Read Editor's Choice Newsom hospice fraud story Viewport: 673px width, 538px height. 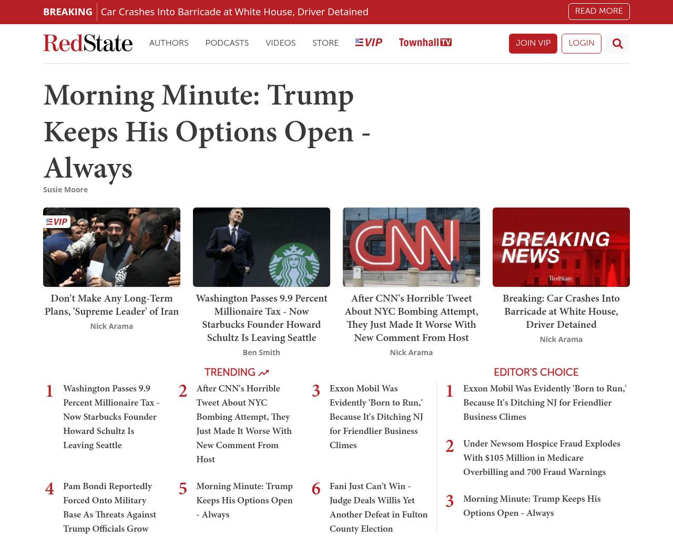542,458
